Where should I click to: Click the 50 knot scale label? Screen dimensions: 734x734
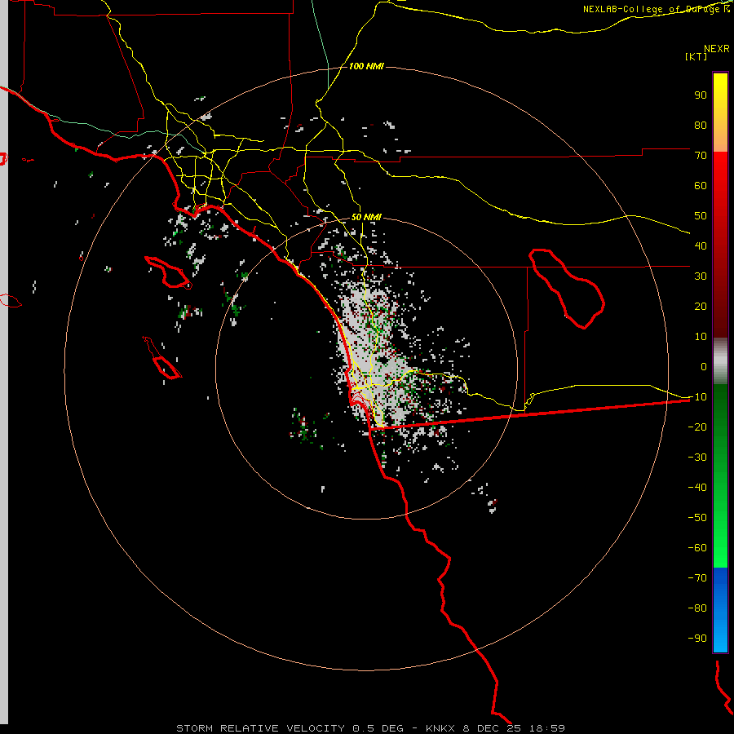tap(701, 216)
